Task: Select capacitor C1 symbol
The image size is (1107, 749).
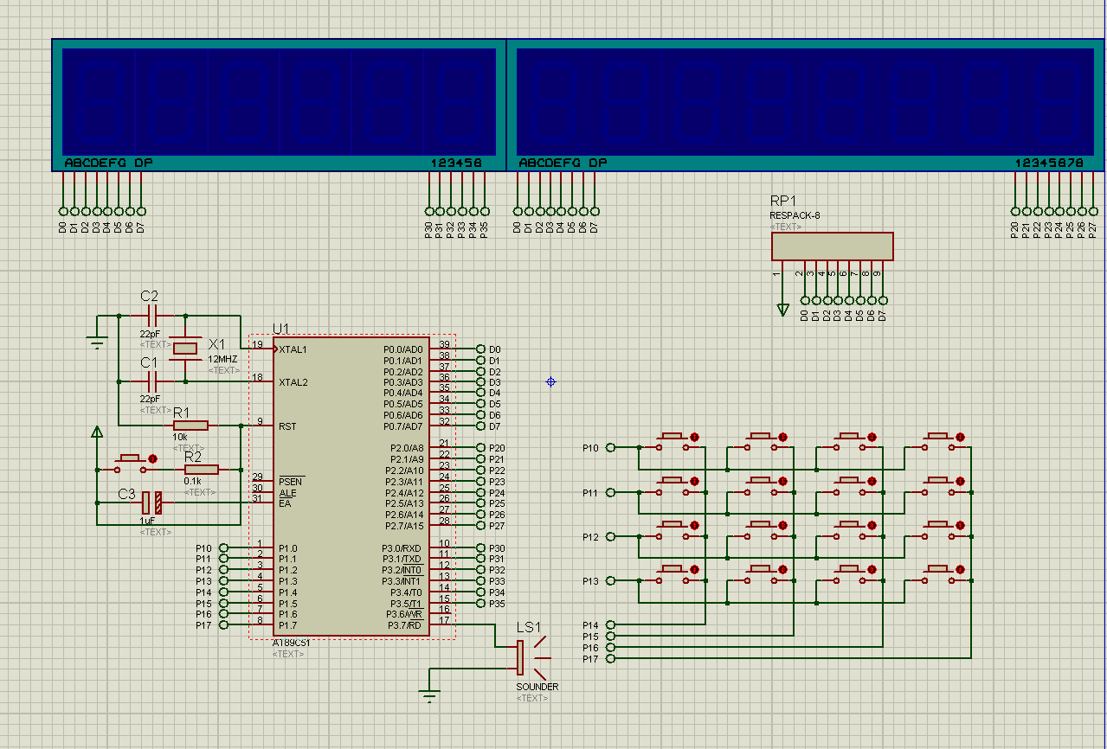Action: [x=151, y=381]
